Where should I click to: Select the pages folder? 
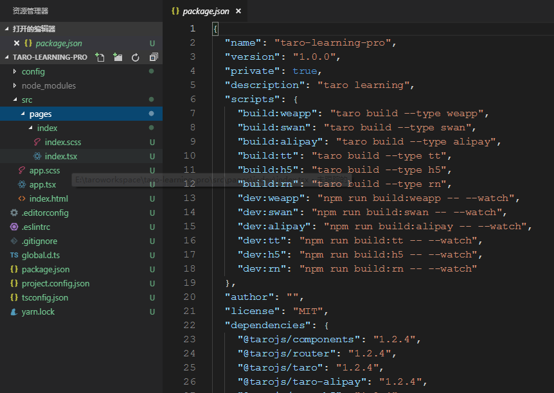click(81, 114)
